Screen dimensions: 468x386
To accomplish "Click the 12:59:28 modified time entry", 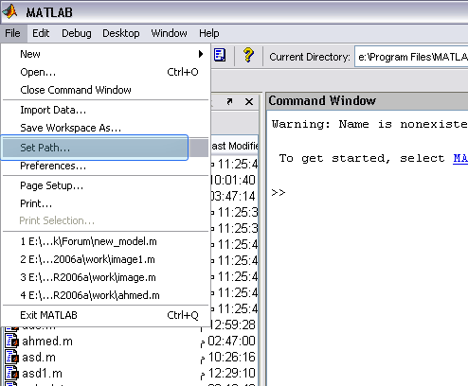I will [233, 325].
